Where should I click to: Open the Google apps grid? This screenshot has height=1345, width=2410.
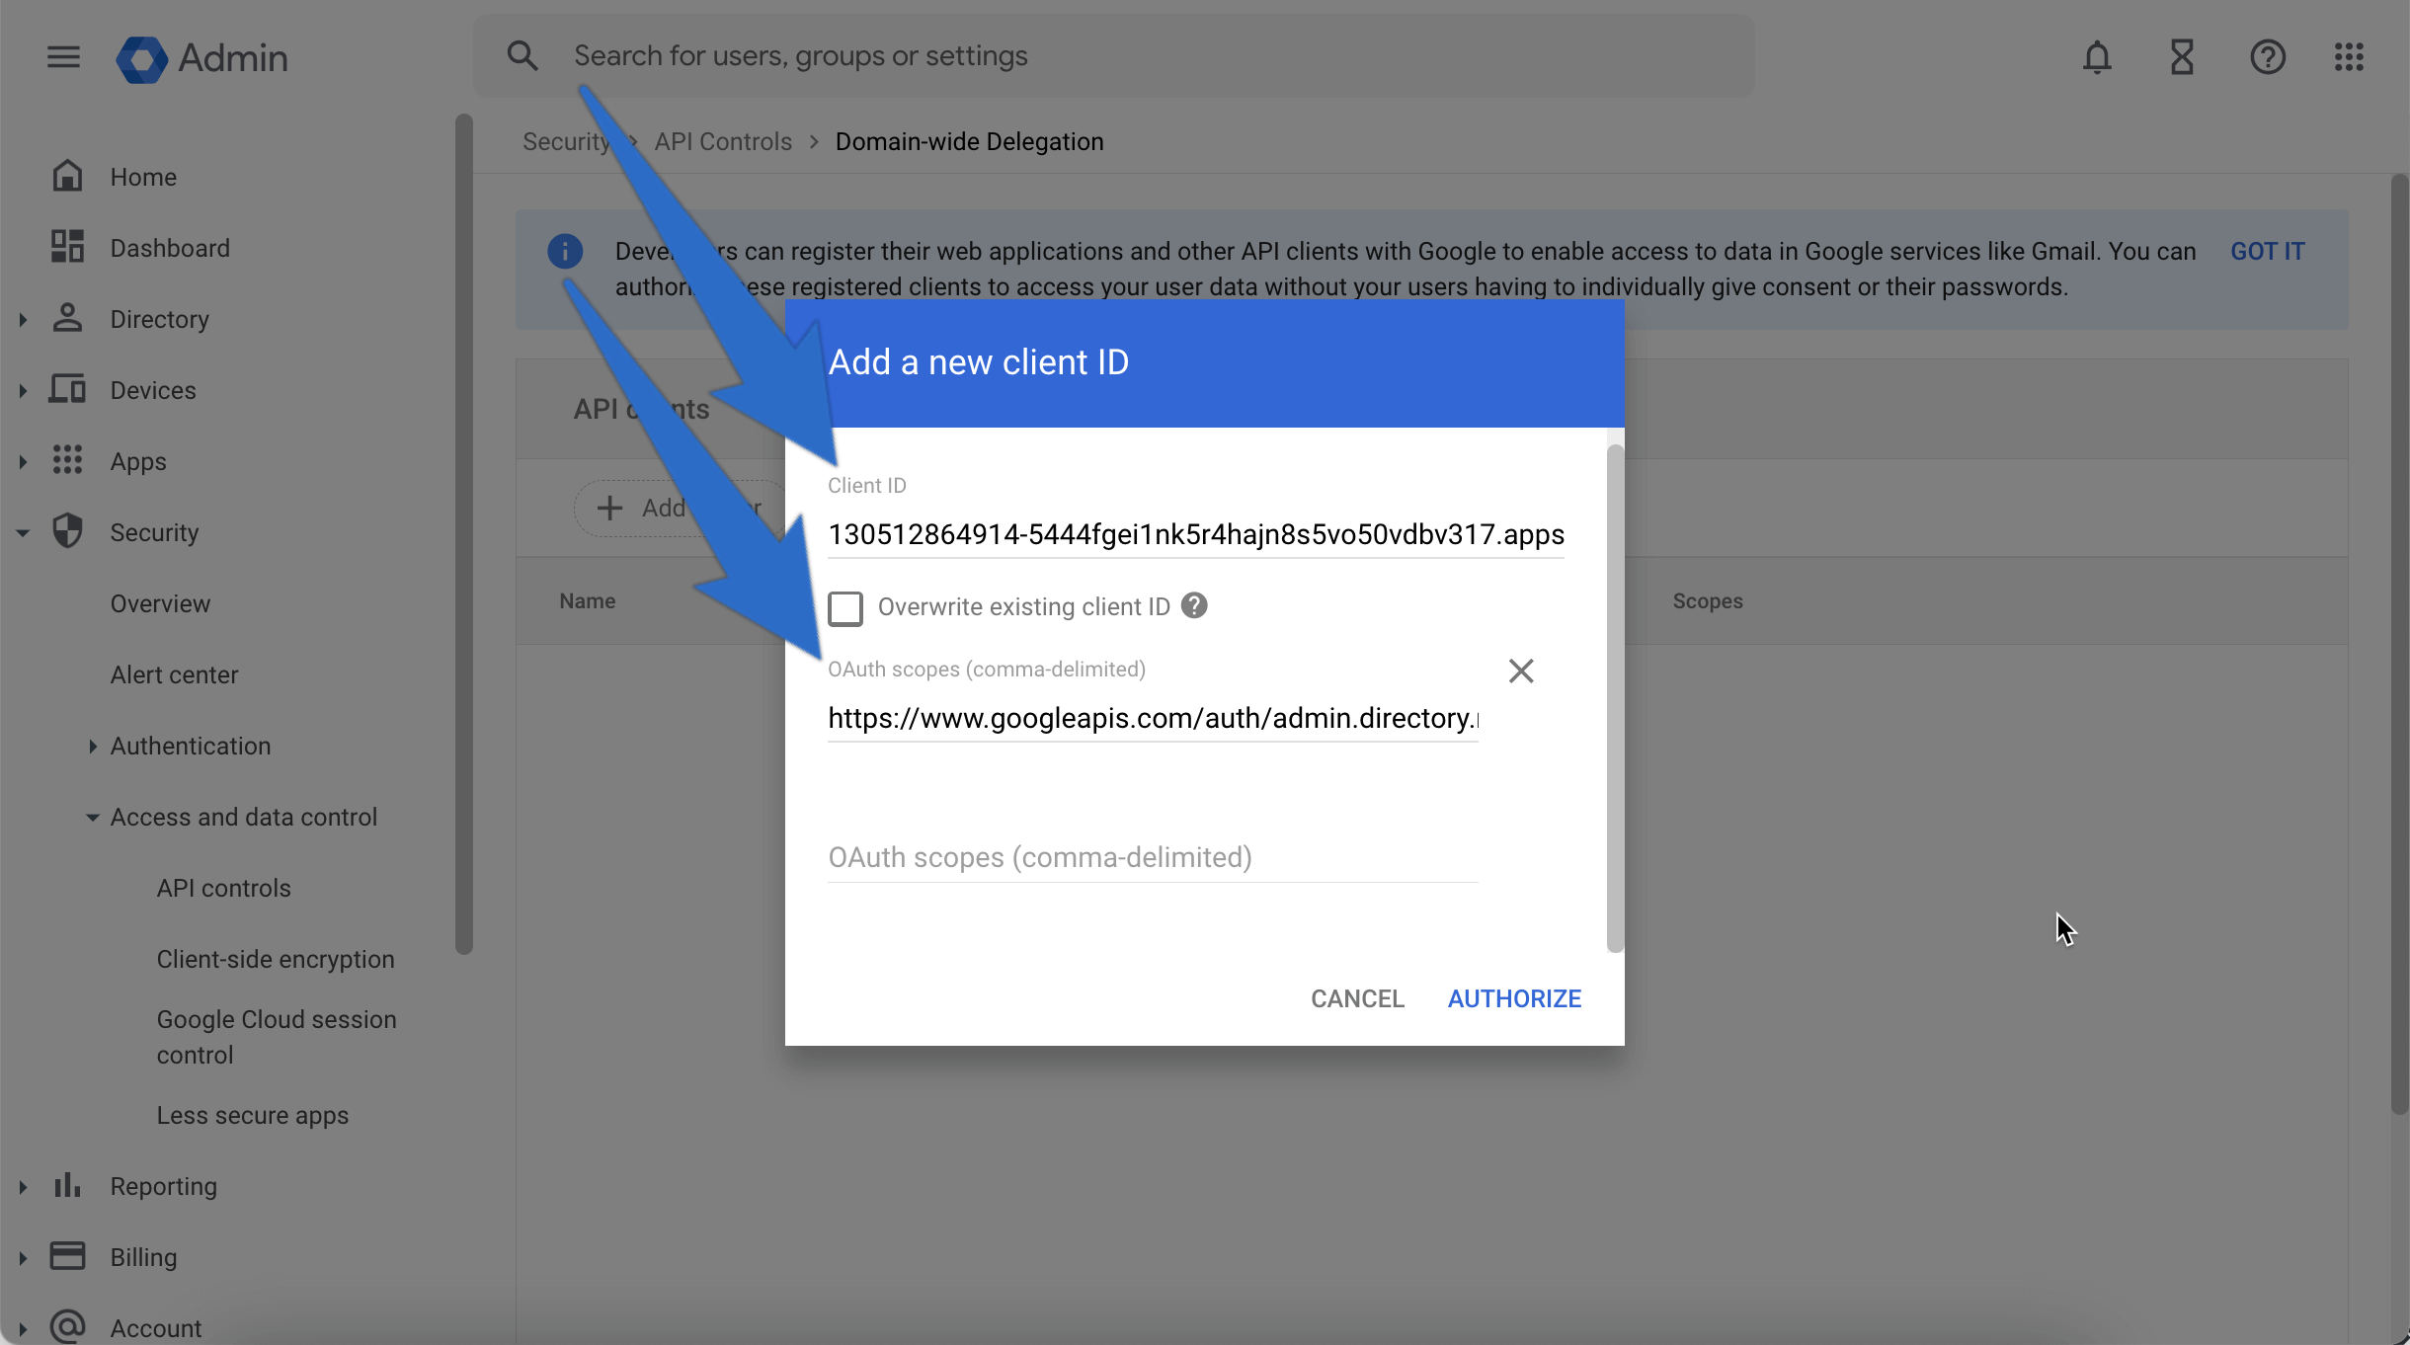[x=2349, y=57]
